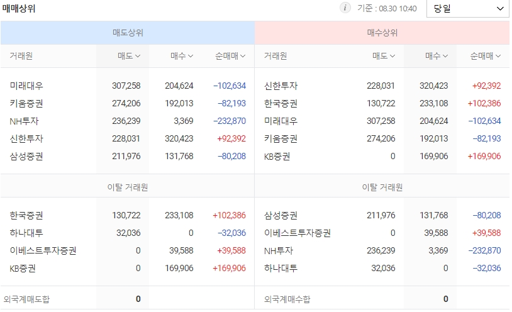
Task: Click 키움증권 sell value 274,206 in 매도상위
Action: [126, 103]
